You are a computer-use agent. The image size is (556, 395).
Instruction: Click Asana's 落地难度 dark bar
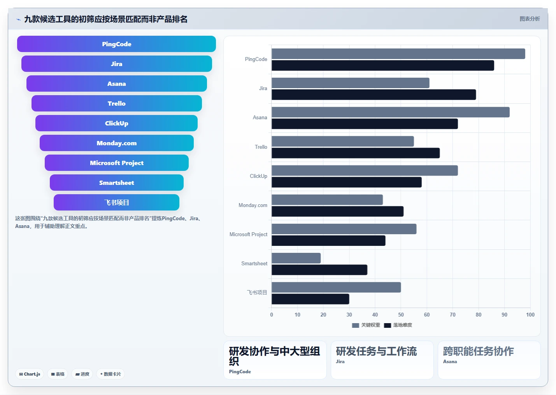click(x=365, y=124)
